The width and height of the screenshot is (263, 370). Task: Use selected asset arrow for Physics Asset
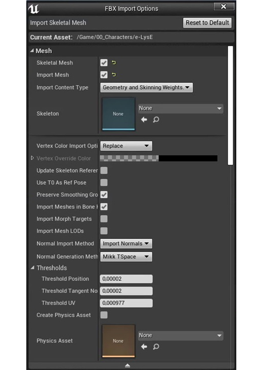coord(144,347)
